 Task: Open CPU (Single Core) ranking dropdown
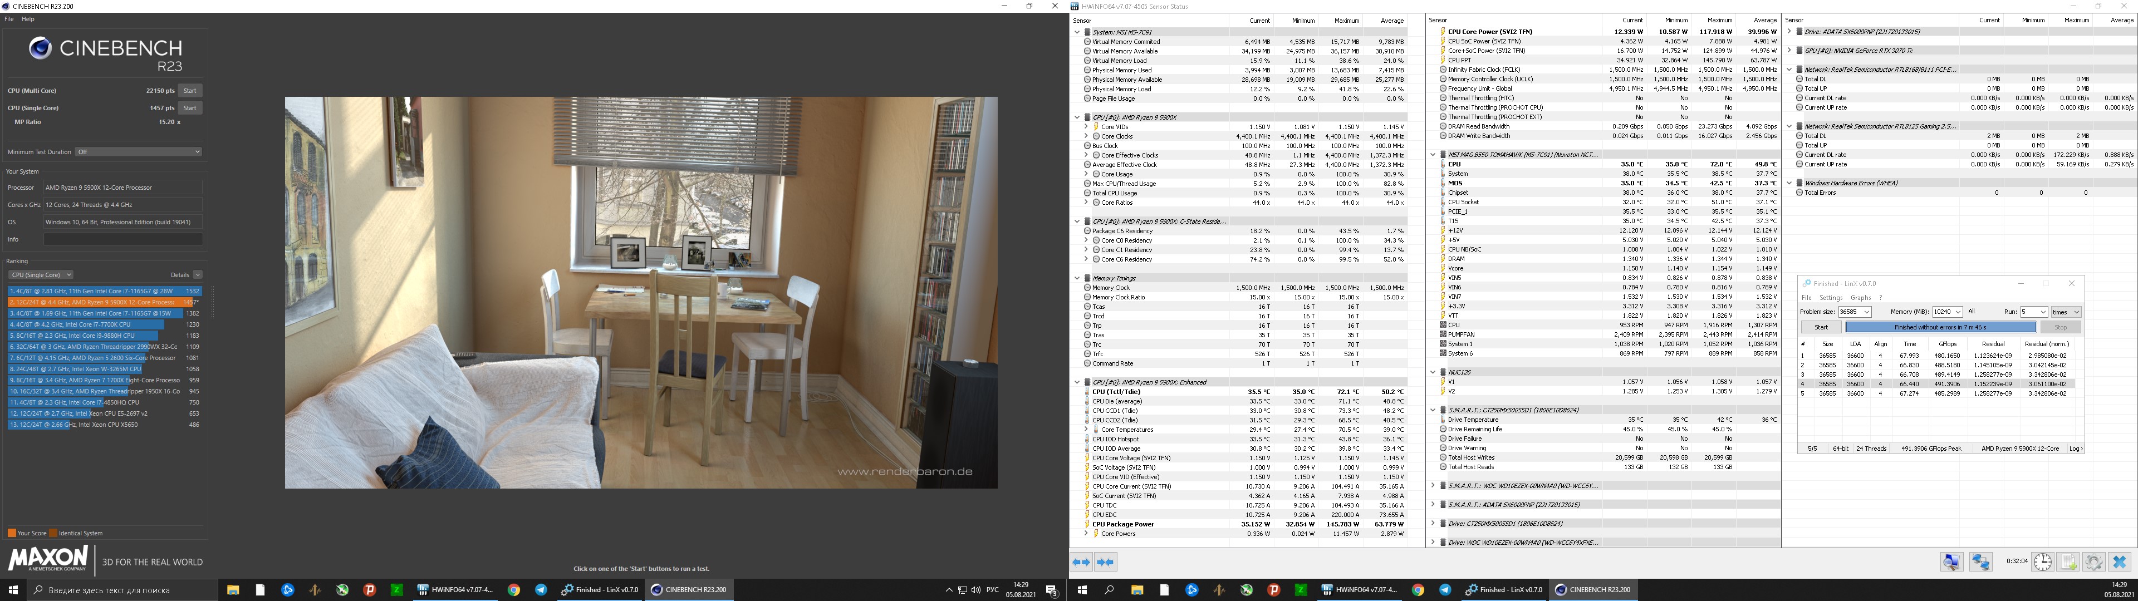(41, 275)
